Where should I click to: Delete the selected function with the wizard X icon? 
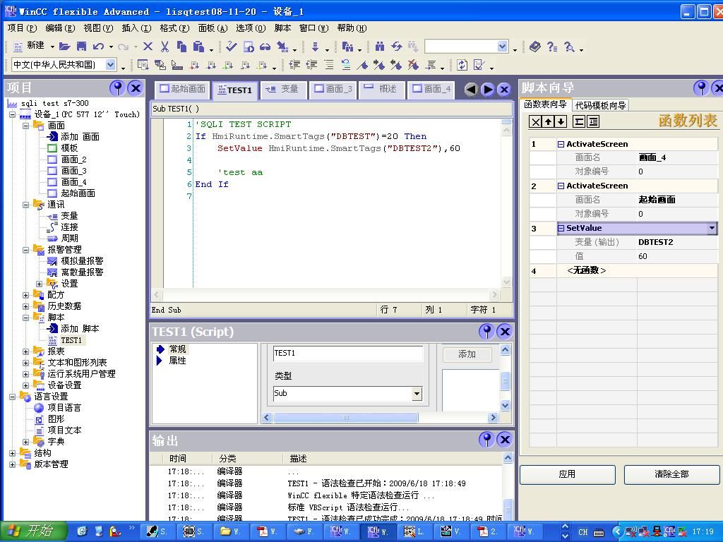tap(535, 121)
